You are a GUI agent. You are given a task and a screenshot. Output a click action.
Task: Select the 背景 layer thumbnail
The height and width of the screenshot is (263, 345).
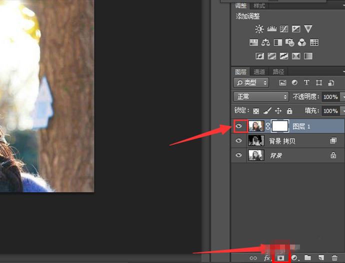click(x=256, y=155)
